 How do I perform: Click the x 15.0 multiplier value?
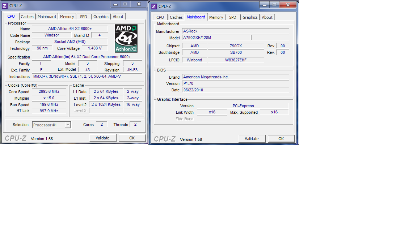49,98
